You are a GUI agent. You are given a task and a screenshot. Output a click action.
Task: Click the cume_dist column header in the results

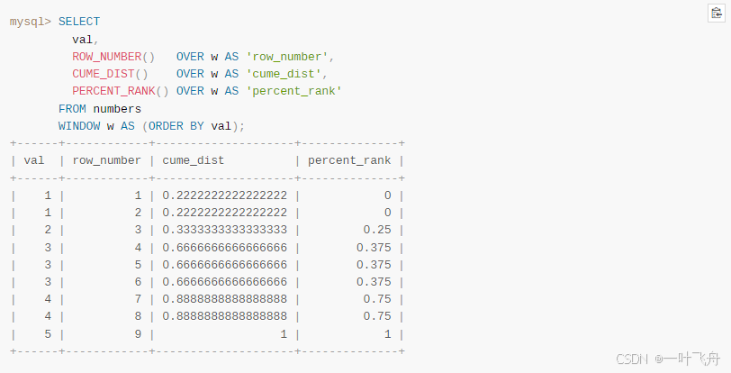pyautogui.click(x=194, y=160)
